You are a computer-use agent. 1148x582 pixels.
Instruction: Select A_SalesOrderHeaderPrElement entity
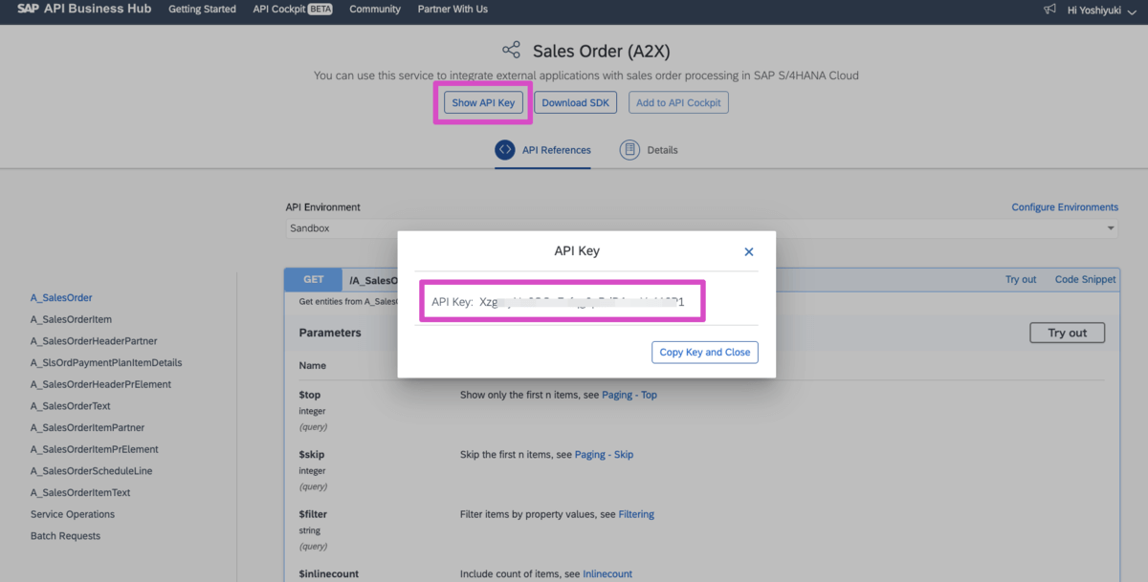[x=100, y=384]
